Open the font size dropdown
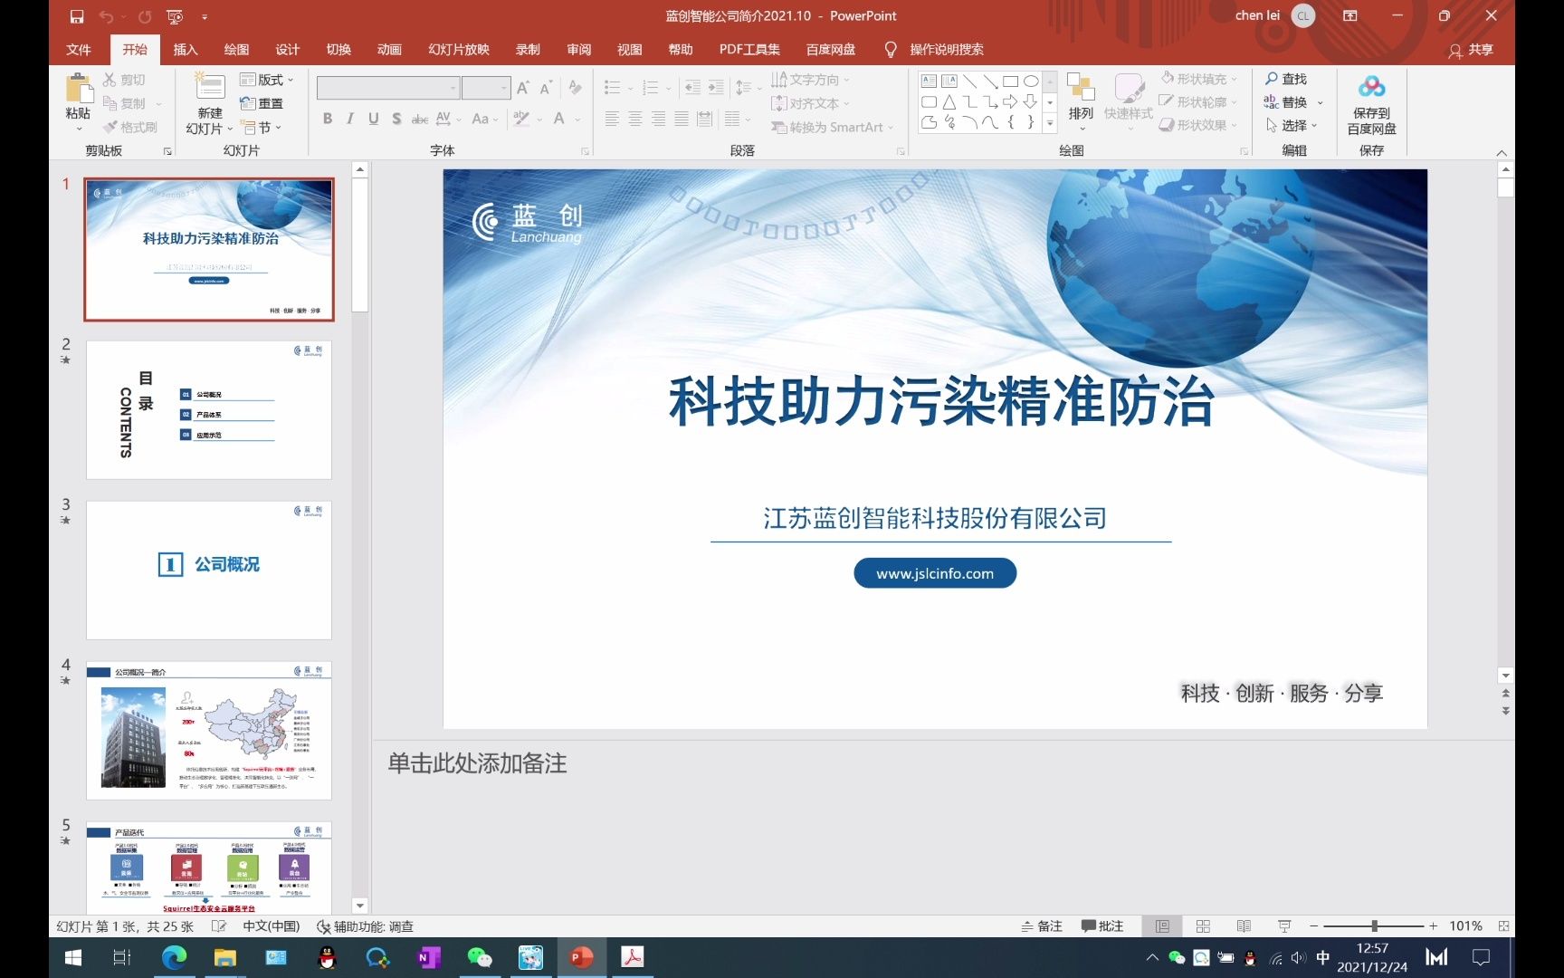 pyautogui.click(x=505, y=88)
